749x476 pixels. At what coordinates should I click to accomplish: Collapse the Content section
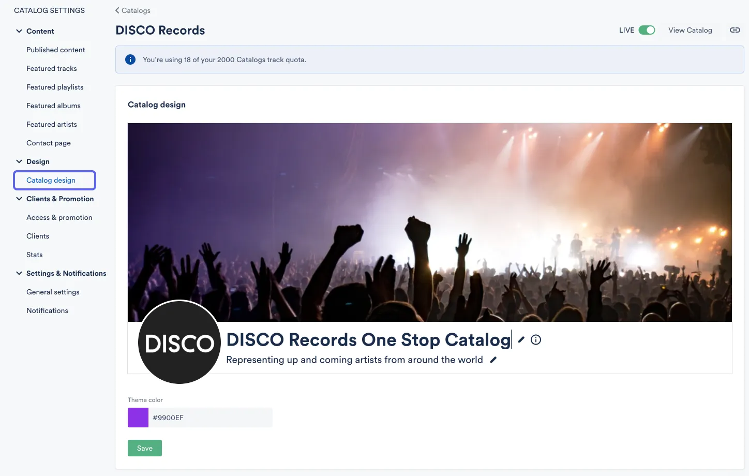point(19,31)
